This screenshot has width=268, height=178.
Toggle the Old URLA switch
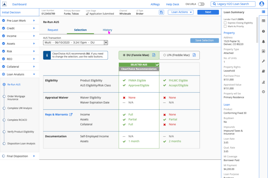[x=201, y=4]
